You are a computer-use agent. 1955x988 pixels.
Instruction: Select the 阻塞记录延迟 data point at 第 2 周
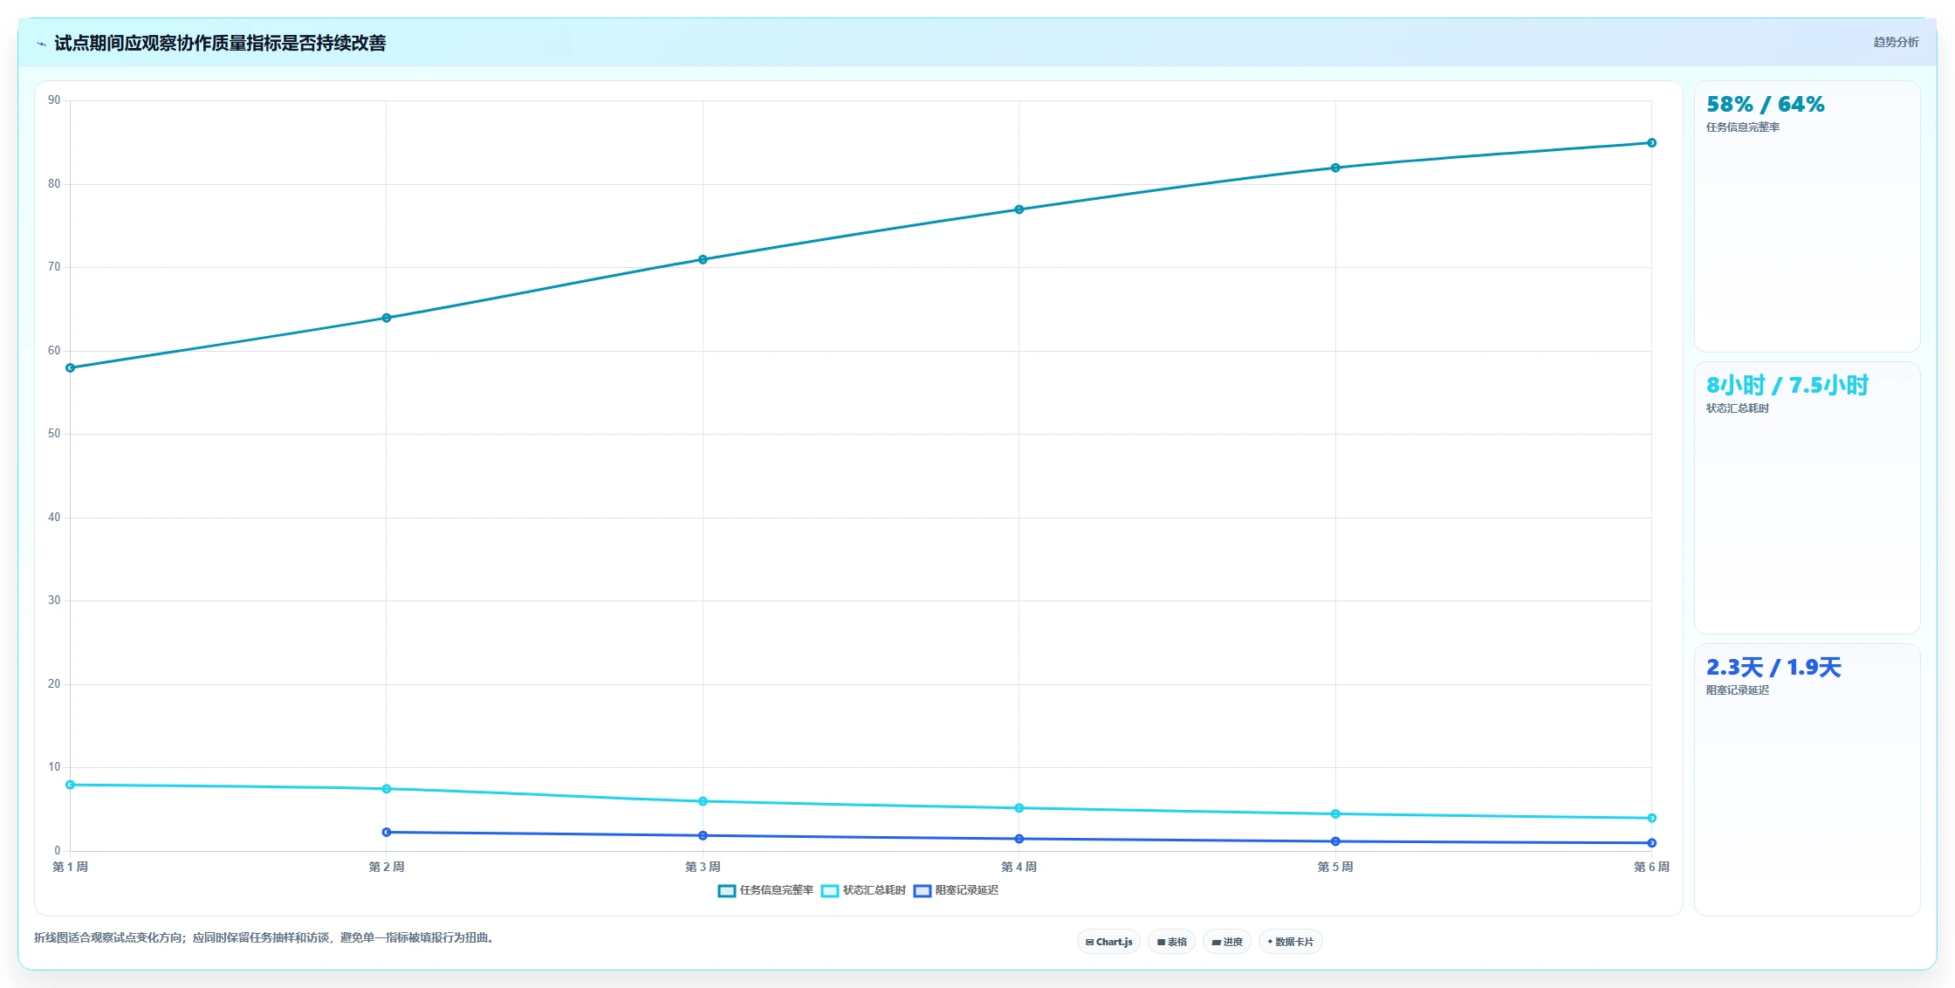(x=387, y=833)
